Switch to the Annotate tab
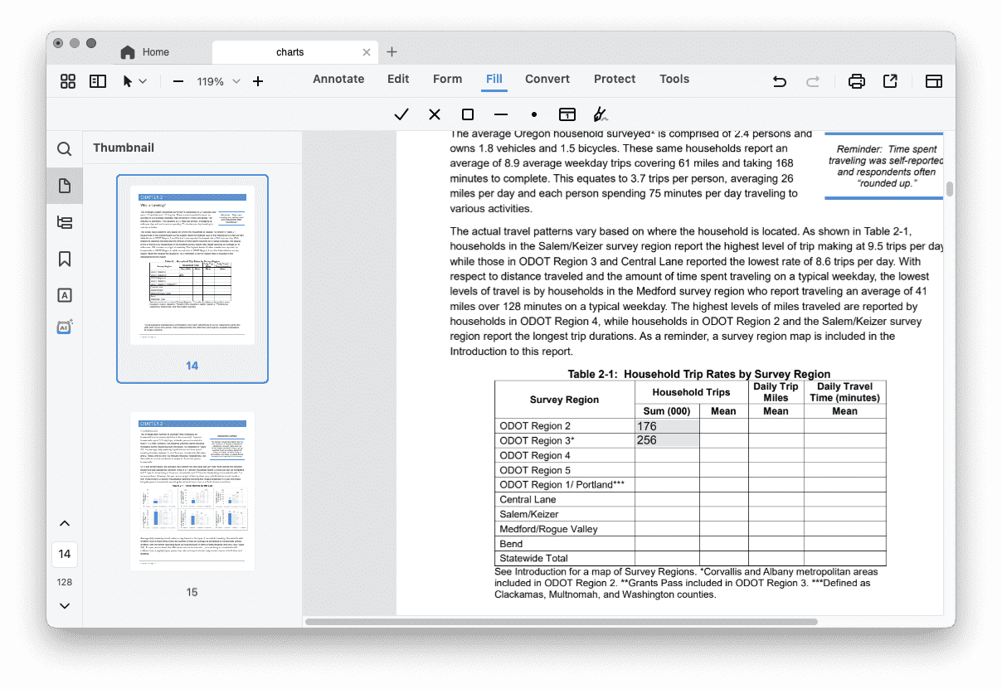The height and width of the screenshot is (689, 1002). pos(338,80)
